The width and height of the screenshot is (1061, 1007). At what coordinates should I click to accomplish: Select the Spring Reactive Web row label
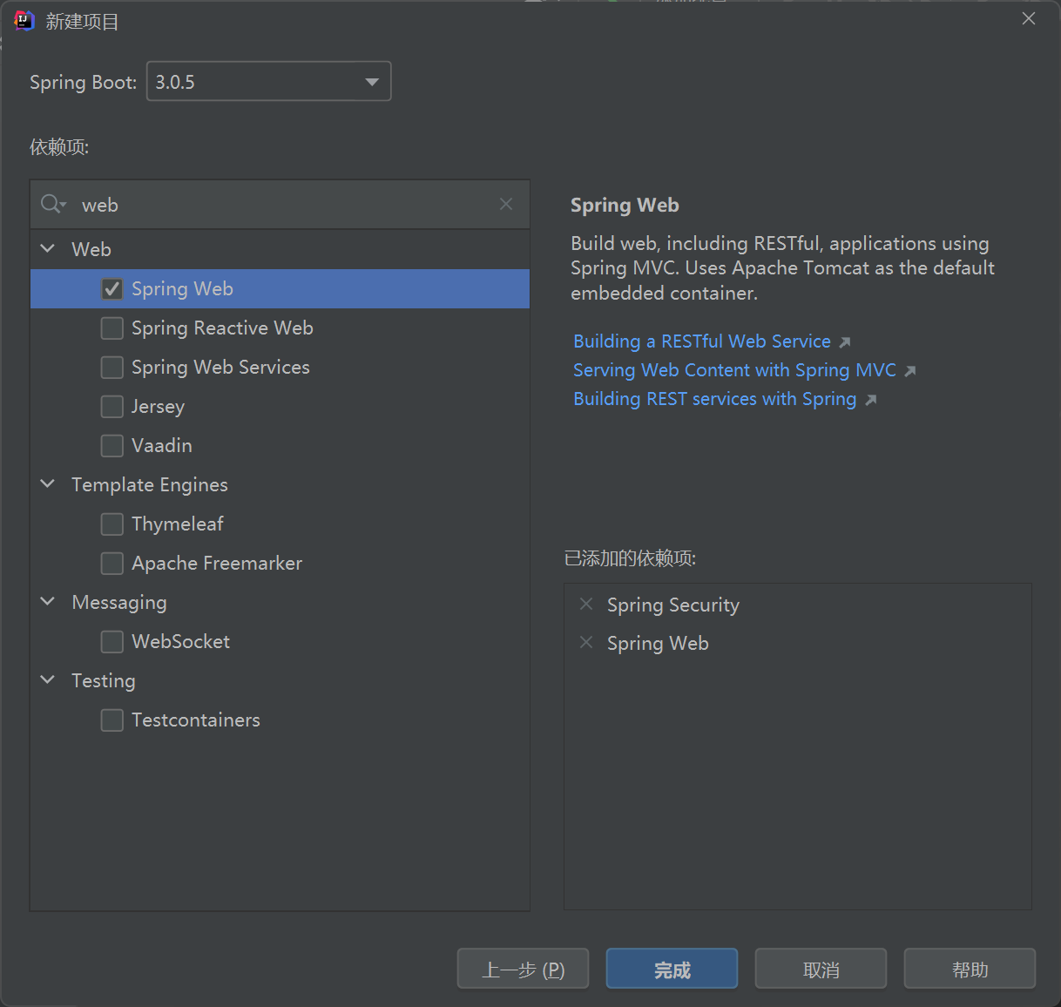[222, 328]
